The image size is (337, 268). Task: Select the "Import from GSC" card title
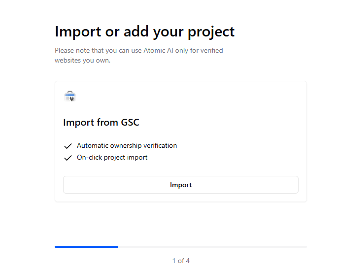coord(101,123)
